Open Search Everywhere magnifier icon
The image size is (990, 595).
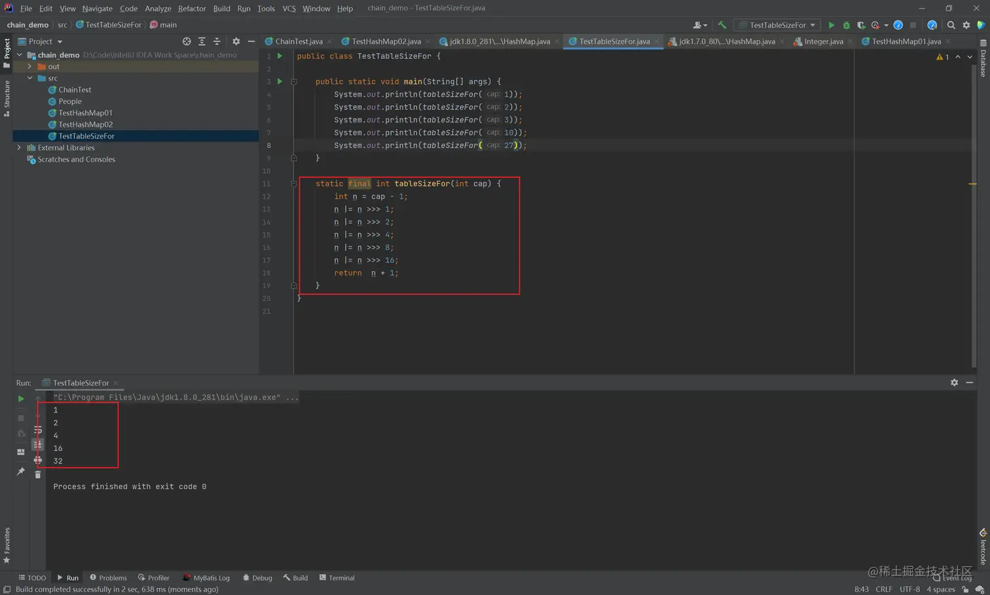951,25
